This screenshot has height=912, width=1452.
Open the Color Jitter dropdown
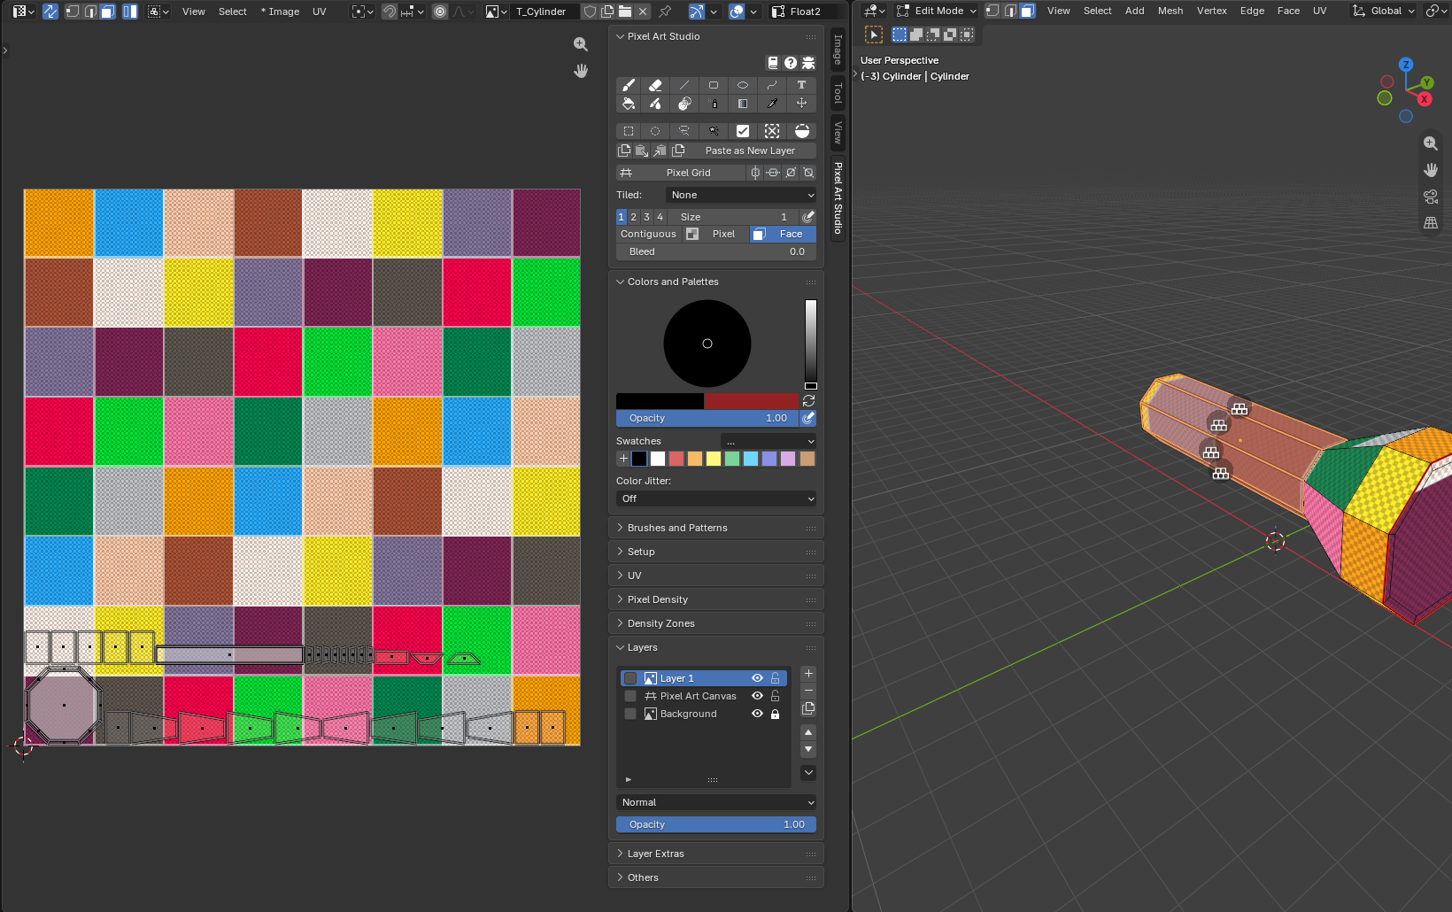[x=716, y=499]
